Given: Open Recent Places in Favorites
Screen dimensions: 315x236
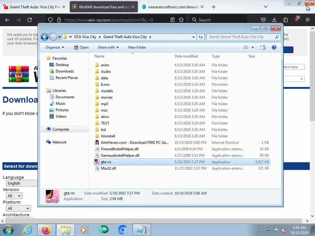Looking at the screenshot, I should click(x=67, y=78).
